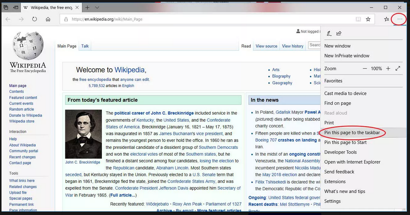Click the Read tab
The image size is (410, 215).
[x=246, y=46]
